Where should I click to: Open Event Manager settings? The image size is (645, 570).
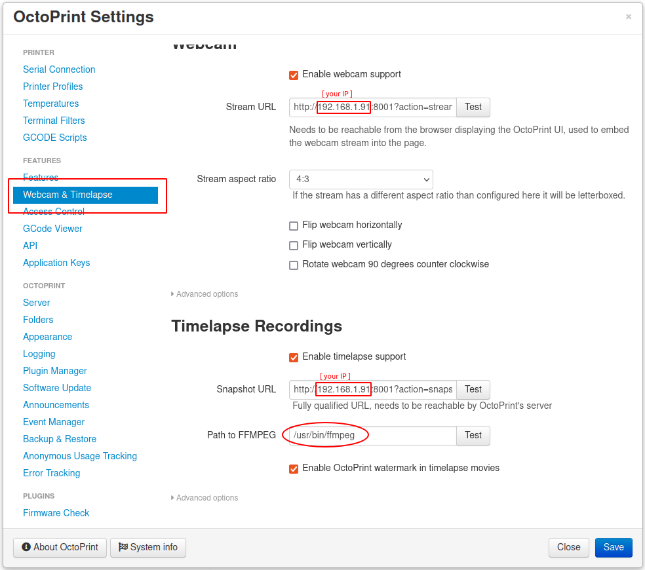pyautogui.click(x=54, y=423)
